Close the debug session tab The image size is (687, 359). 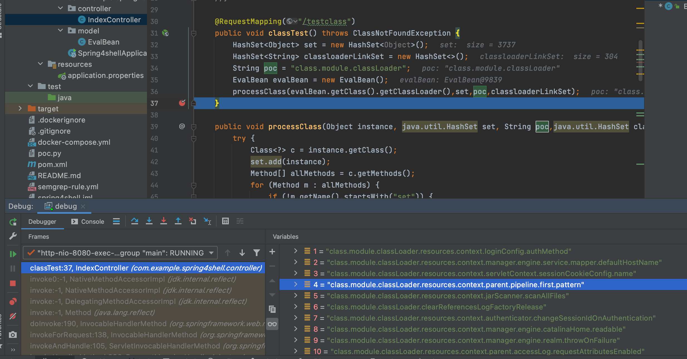83,206
